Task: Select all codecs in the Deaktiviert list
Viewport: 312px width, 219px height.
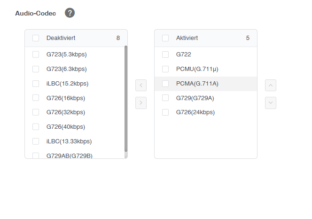Action: [x=36, y=38]
